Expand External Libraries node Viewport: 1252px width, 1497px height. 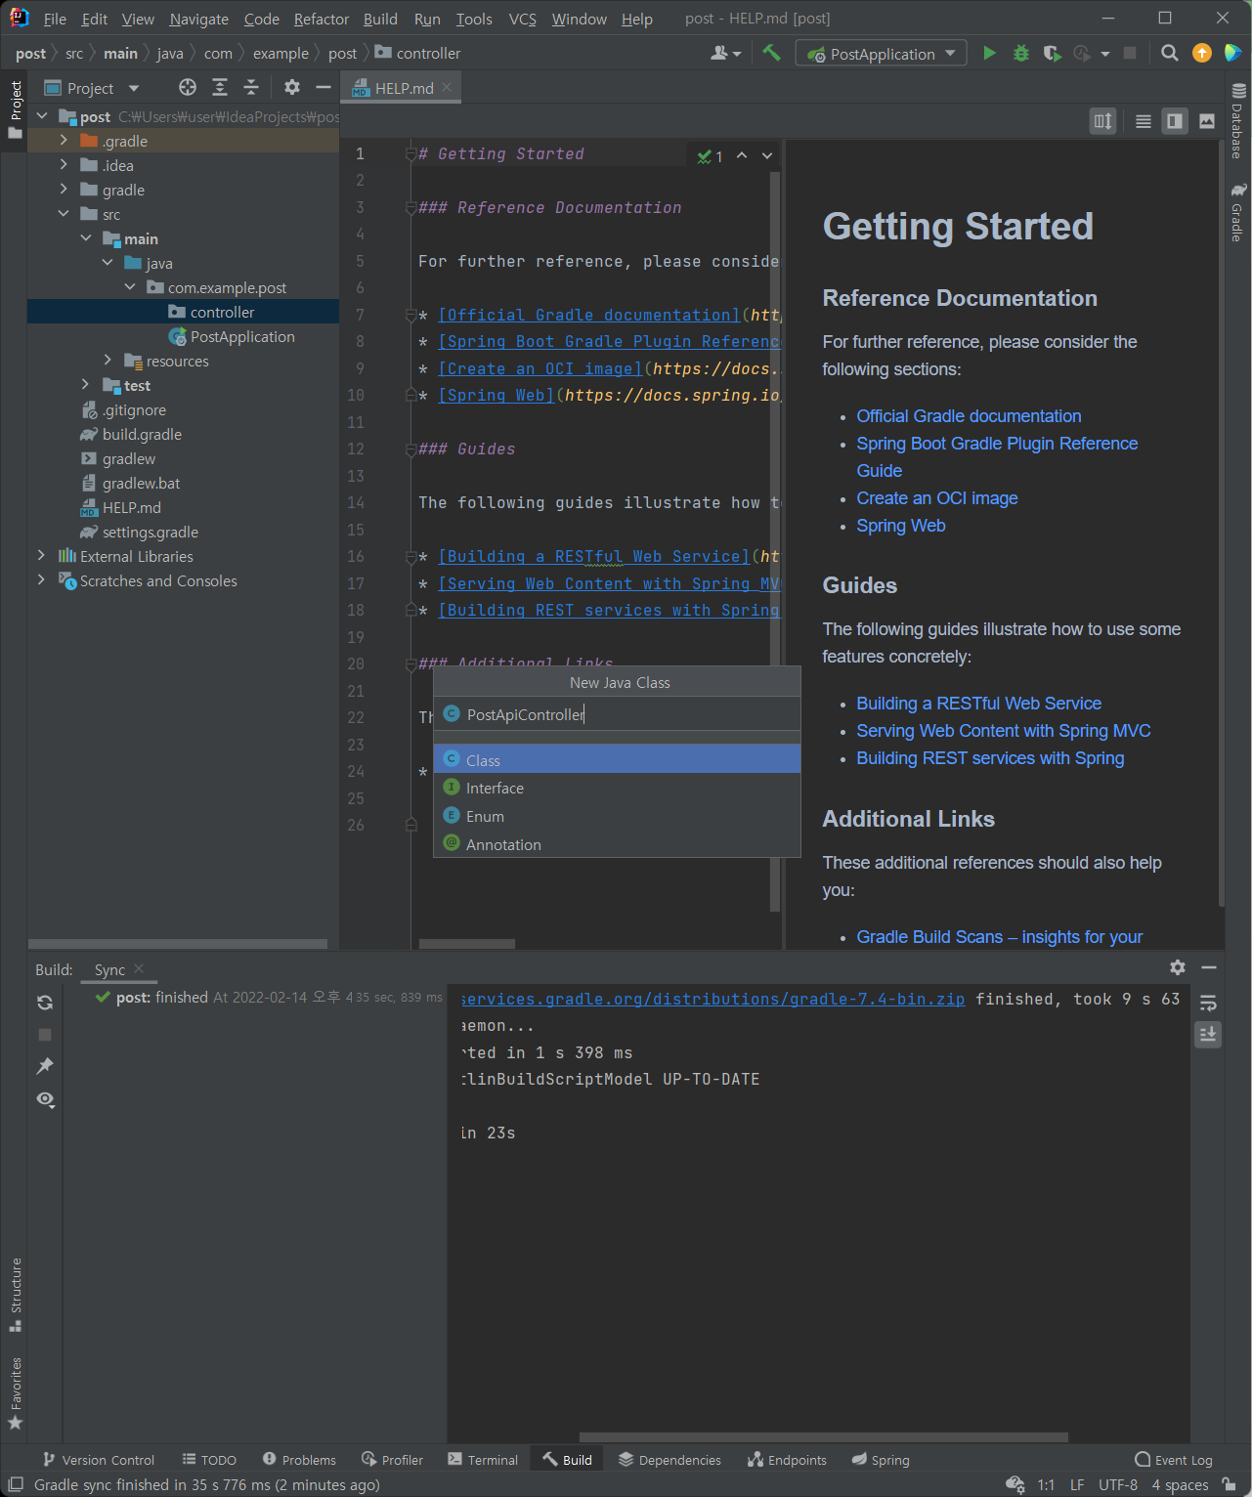tap(41, 556)
